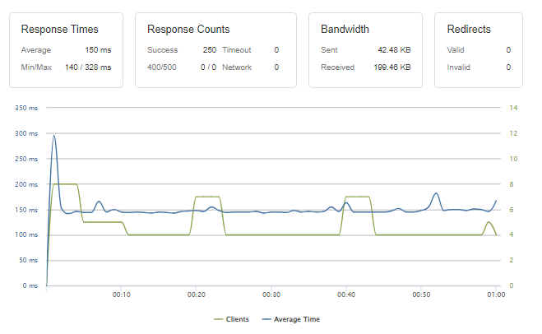The width and height of the screenshot is (542, 334).
Task: Select the Success count of 250
Action: click(210, 50)
